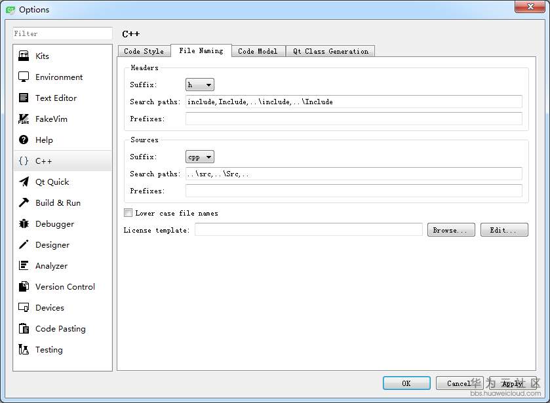Click the Help question mark icon

(x=24, y=140)
